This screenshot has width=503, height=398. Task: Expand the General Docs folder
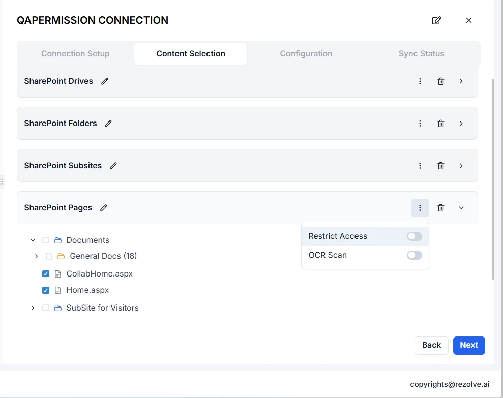36,256
